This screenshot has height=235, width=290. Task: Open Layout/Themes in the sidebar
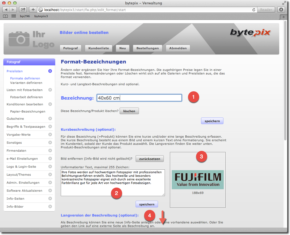19,175
